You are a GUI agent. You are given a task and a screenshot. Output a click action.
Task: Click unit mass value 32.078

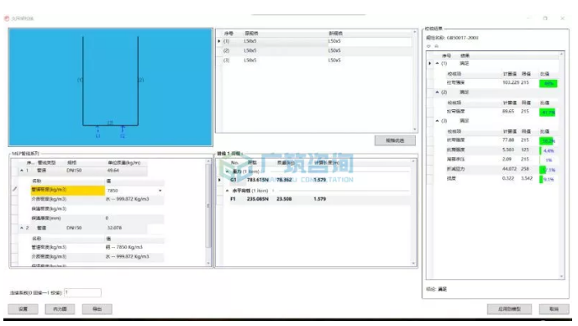pyautogui.click(x=114, y=228)
